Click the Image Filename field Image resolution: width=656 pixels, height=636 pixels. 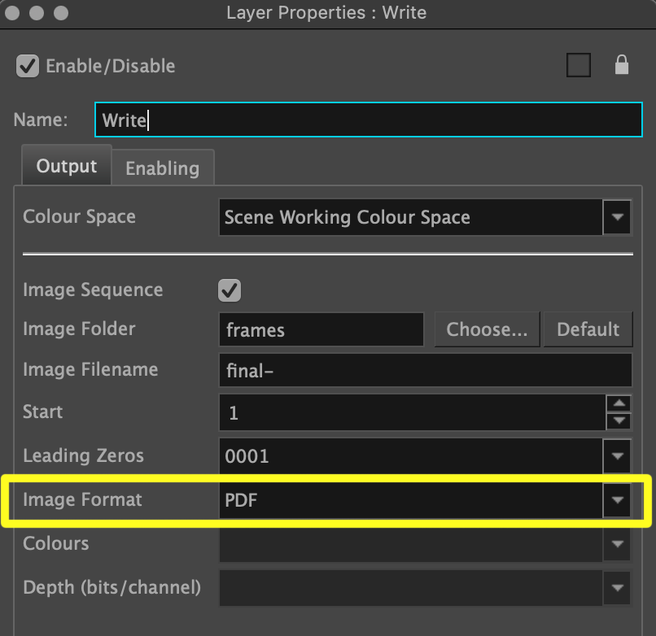(x=425, y=370)
